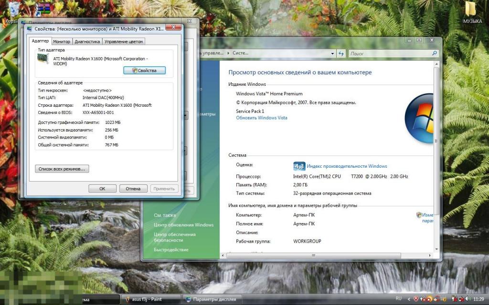Click the 1023 МБ graphics memory value
The height and width of the screenshot is (305, 489).
point(113,122)
